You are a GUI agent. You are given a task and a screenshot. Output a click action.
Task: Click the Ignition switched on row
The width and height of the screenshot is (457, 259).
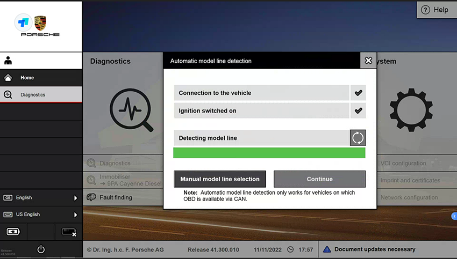pyautogui.click(x=261, y=110)
